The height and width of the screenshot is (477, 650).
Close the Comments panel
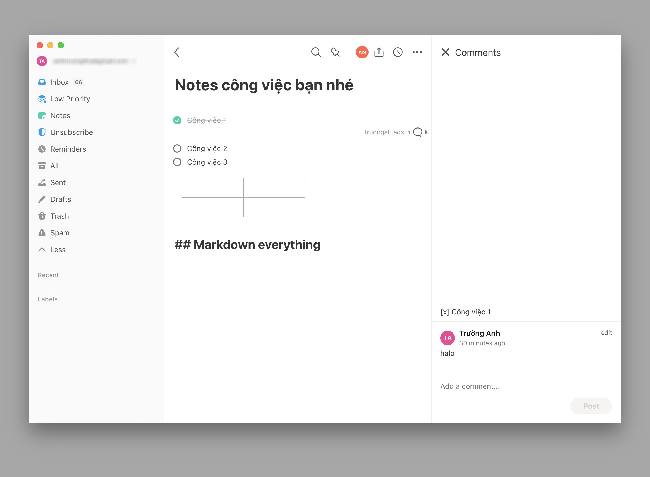445,52
